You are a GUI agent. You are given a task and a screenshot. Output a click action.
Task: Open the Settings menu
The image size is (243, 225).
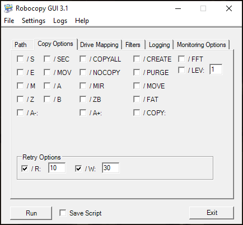(x=34, y=21)
